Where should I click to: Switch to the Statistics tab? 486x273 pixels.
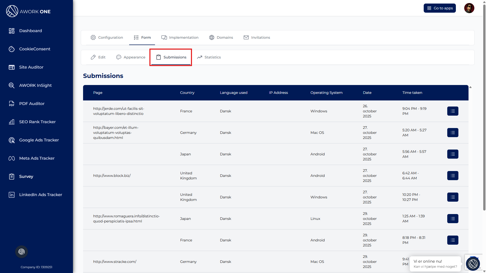coord(209,57)
